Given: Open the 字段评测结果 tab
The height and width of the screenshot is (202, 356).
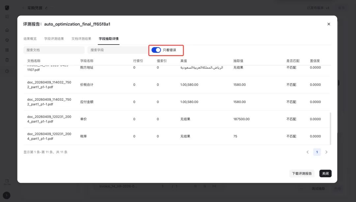Looking at the screenshot, I should pyautogui.click(x=54, y=39).
